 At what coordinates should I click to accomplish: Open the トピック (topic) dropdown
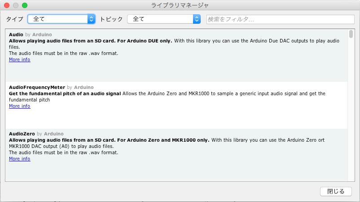pyautogui.click(x=163, y=19)
